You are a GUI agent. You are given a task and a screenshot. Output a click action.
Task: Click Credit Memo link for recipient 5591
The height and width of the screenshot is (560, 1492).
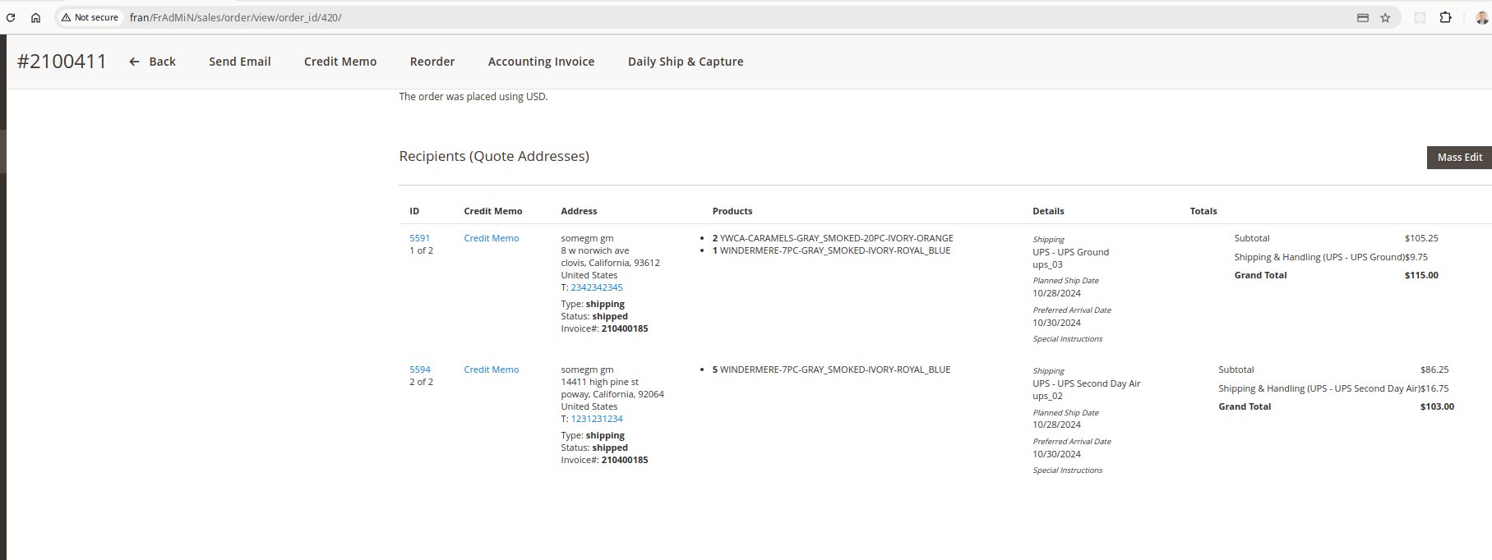click(491, 238)
